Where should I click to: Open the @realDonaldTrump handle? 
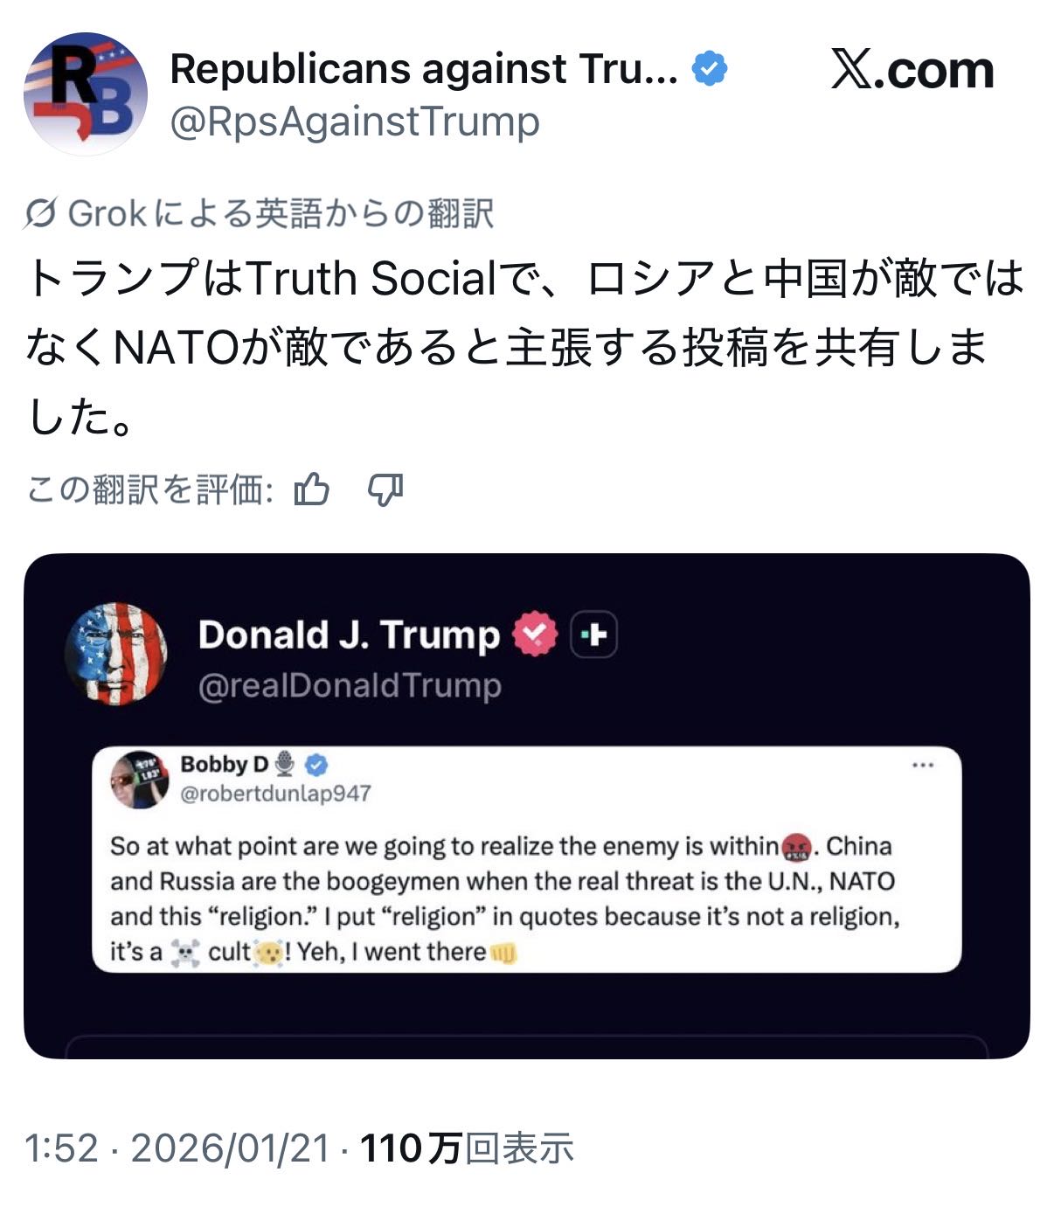pos(350,686)
